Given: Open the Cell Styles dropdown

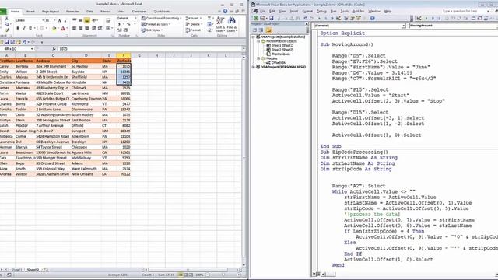Looking at the screenshot, I should pos(152,30).
